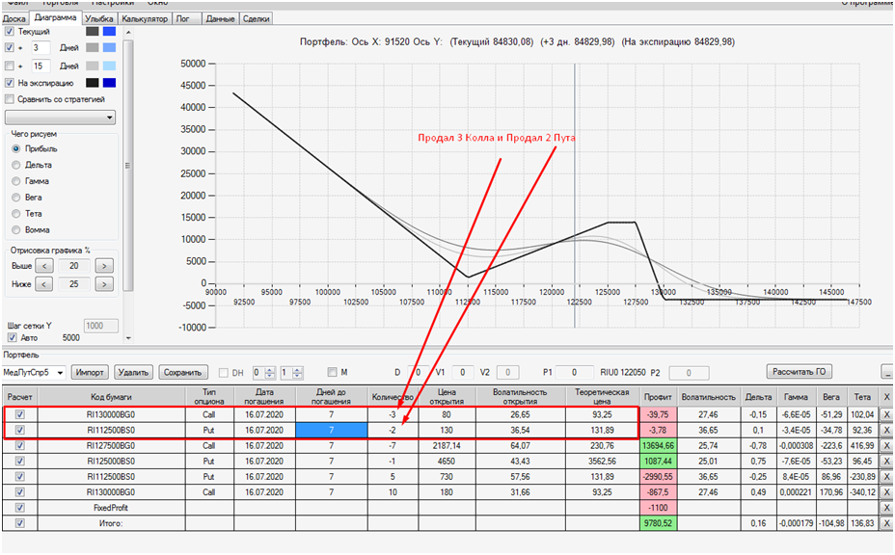Click the Рассчитать ГО button
This screenshot has width=895, height=555.
coord(800,372)
